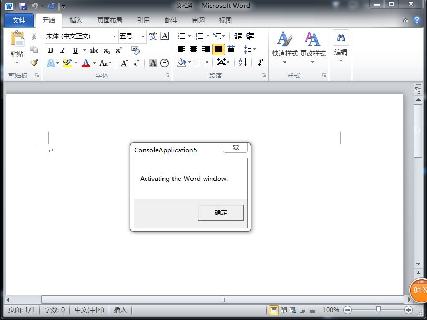The height and width of the screenshot is (320, 427).
Task: Click the vertical scrollbar down arrow
Action: tap(418, 264)
